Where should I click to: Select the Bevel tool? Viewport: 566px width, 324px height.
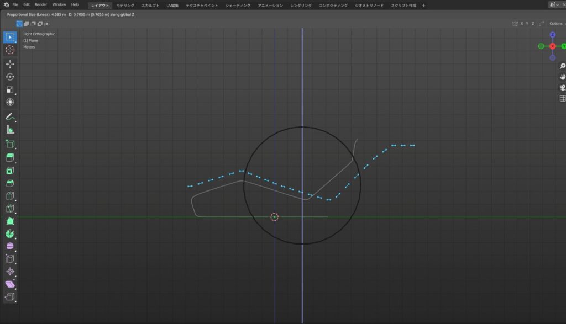(10, 184)
